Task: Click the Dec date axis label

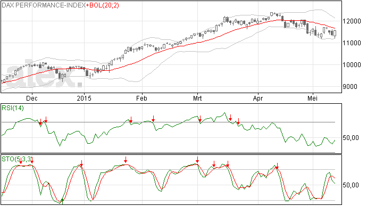Action: click(32, 98)
